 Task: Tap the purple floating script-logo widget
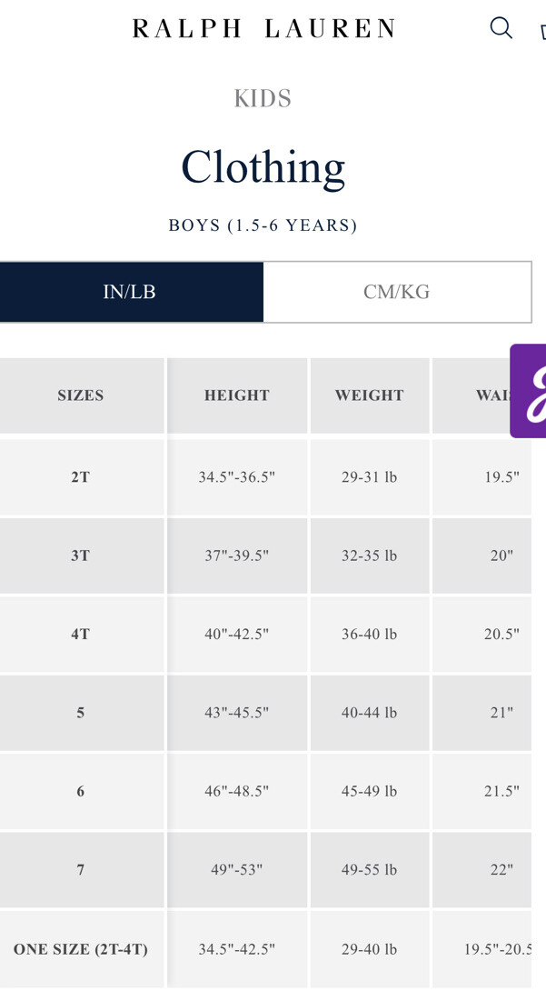click(x=529, y=391)
